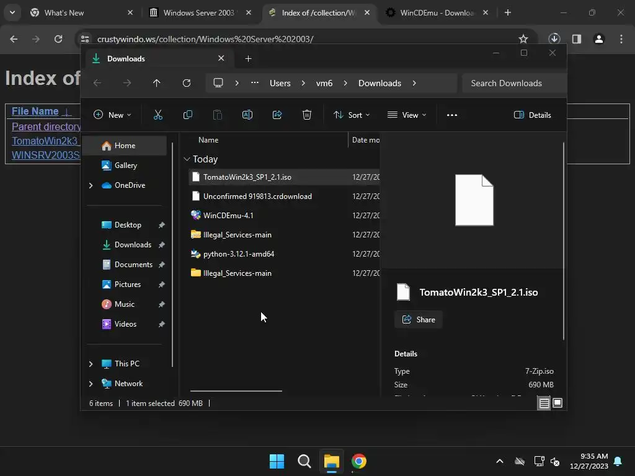Add a new Explorer tab with plus
The image size is (635, 476).
tap(248, 59)
